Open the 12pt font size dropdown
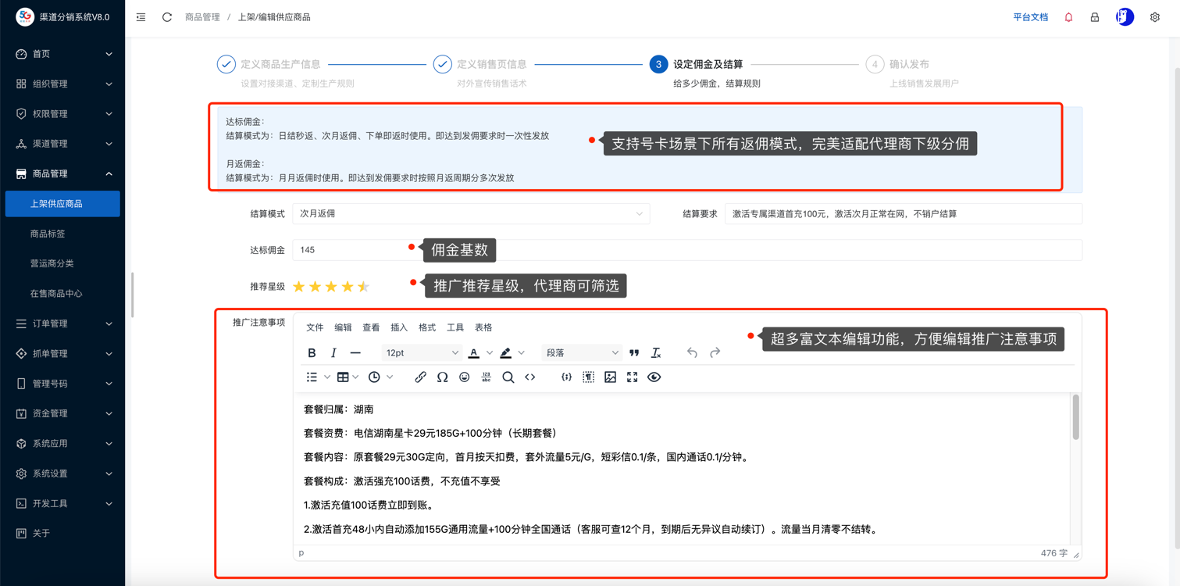The height and width of the screenshot is (586, 1180). point(422,353)
